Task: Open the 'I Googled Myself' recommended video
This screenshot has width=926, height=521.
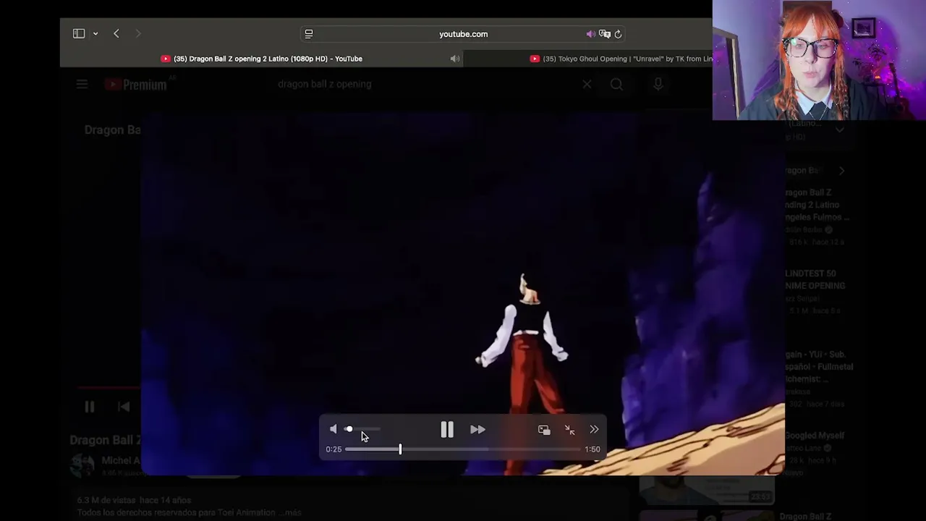Action: click(815, 436)
